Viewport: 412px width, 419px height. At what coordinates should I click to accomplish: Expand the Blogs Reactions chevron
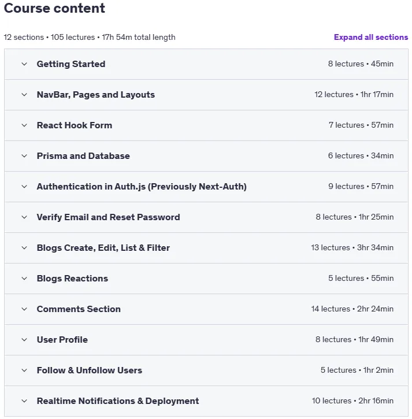click(x=24, y=279)
